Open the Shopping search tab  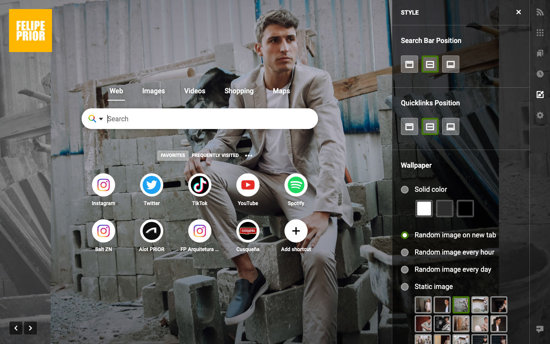tap(239, 91)
